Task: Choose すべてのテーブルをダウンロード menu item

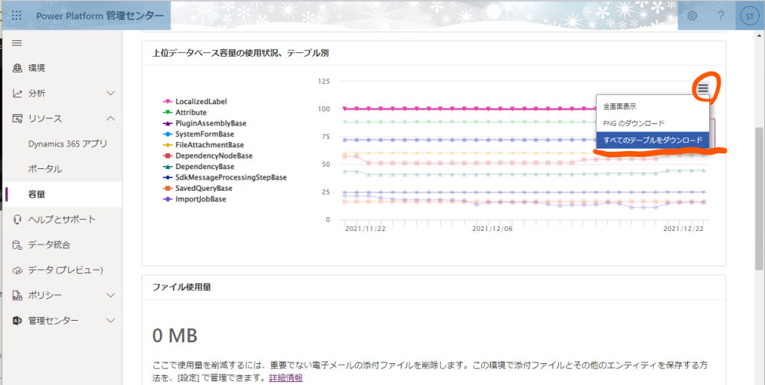Action: click(x=652, y=141)
